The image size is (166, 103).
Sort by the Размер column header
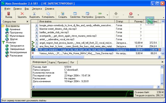click(x=136, y=21)
